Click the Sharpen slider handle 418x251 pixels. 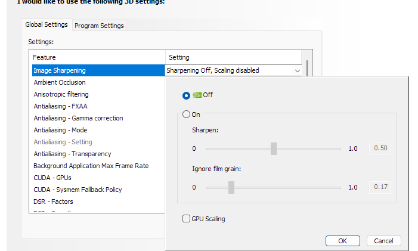[274, 148]
